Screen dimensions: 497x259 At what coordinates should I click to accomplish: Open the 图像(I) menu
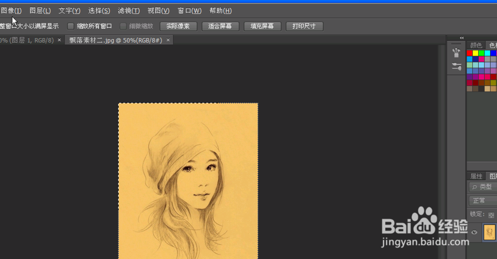tap(11, 11)
